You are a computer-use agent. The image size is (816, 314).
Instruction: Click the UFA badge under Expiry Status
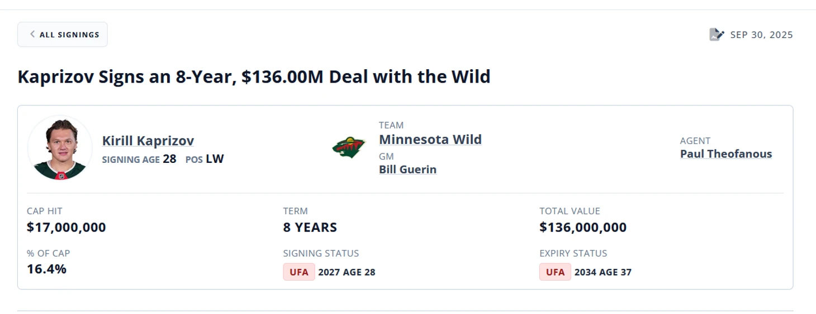click(555, 272)
